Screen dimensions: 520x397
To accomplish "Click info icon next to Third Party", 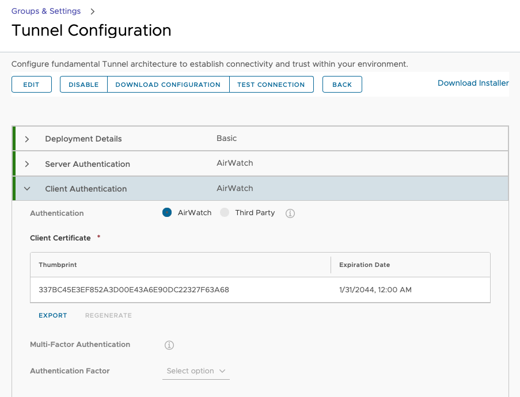I will [x=290, y=213].
